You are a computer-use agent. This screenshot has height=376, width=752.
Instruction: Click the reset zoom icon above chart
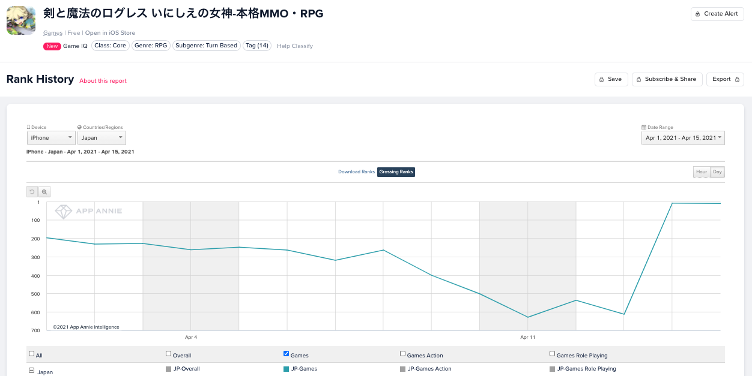32,192
